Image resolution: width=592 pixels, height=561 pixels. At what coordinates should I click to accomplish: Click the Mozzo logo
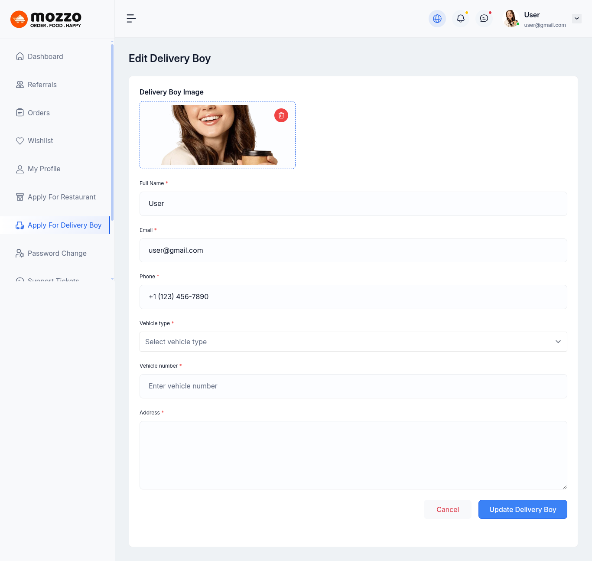click(46, 19)
